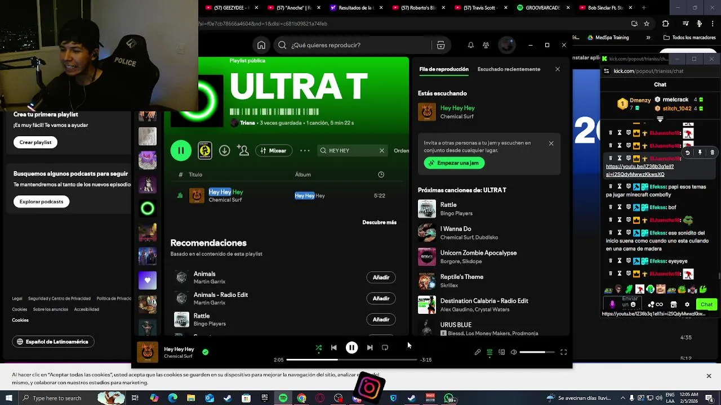Open the Kick chat settings gear
This screenshot has height=405, width=721.
pyautogui.click(x=687, y=304)
